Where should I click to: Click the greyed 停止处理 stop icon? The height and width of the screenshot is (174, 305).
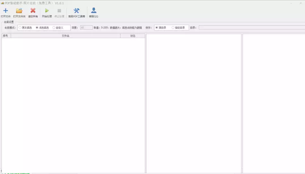click(59, 11)
